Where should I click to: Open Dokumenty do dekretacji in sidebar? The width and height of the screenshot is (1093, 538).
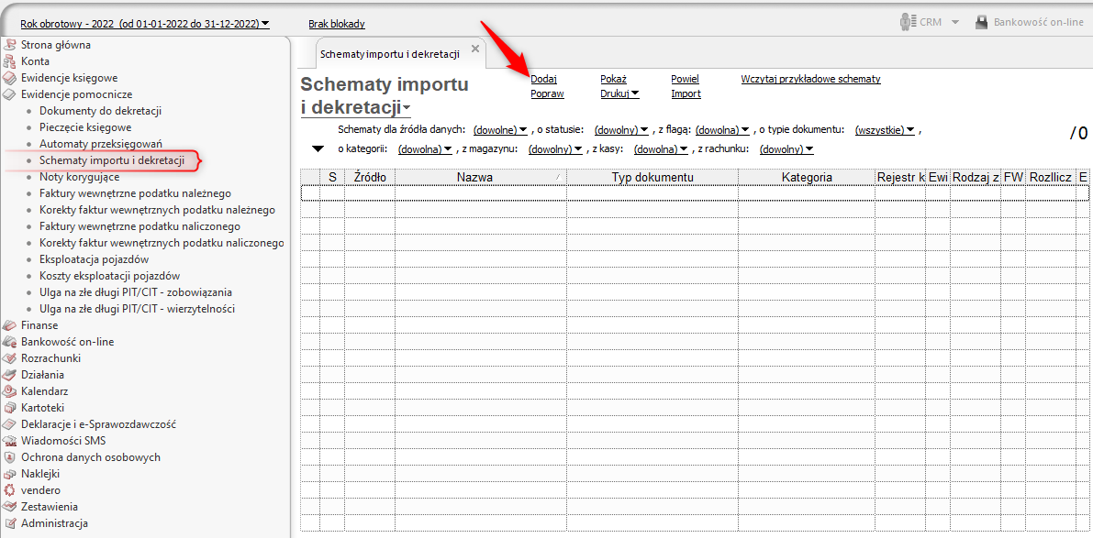point(101,111)
